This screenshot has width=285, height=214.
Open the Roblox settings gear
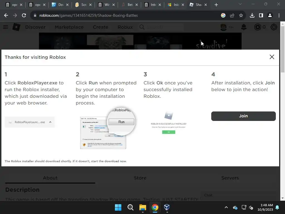click(x=274, y=27)
